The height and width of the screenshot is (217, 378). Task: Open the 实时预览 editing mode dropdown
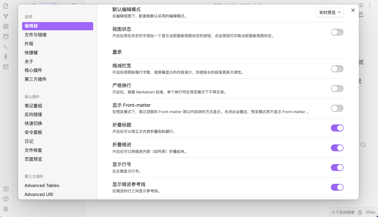click(x=330, y=12)
